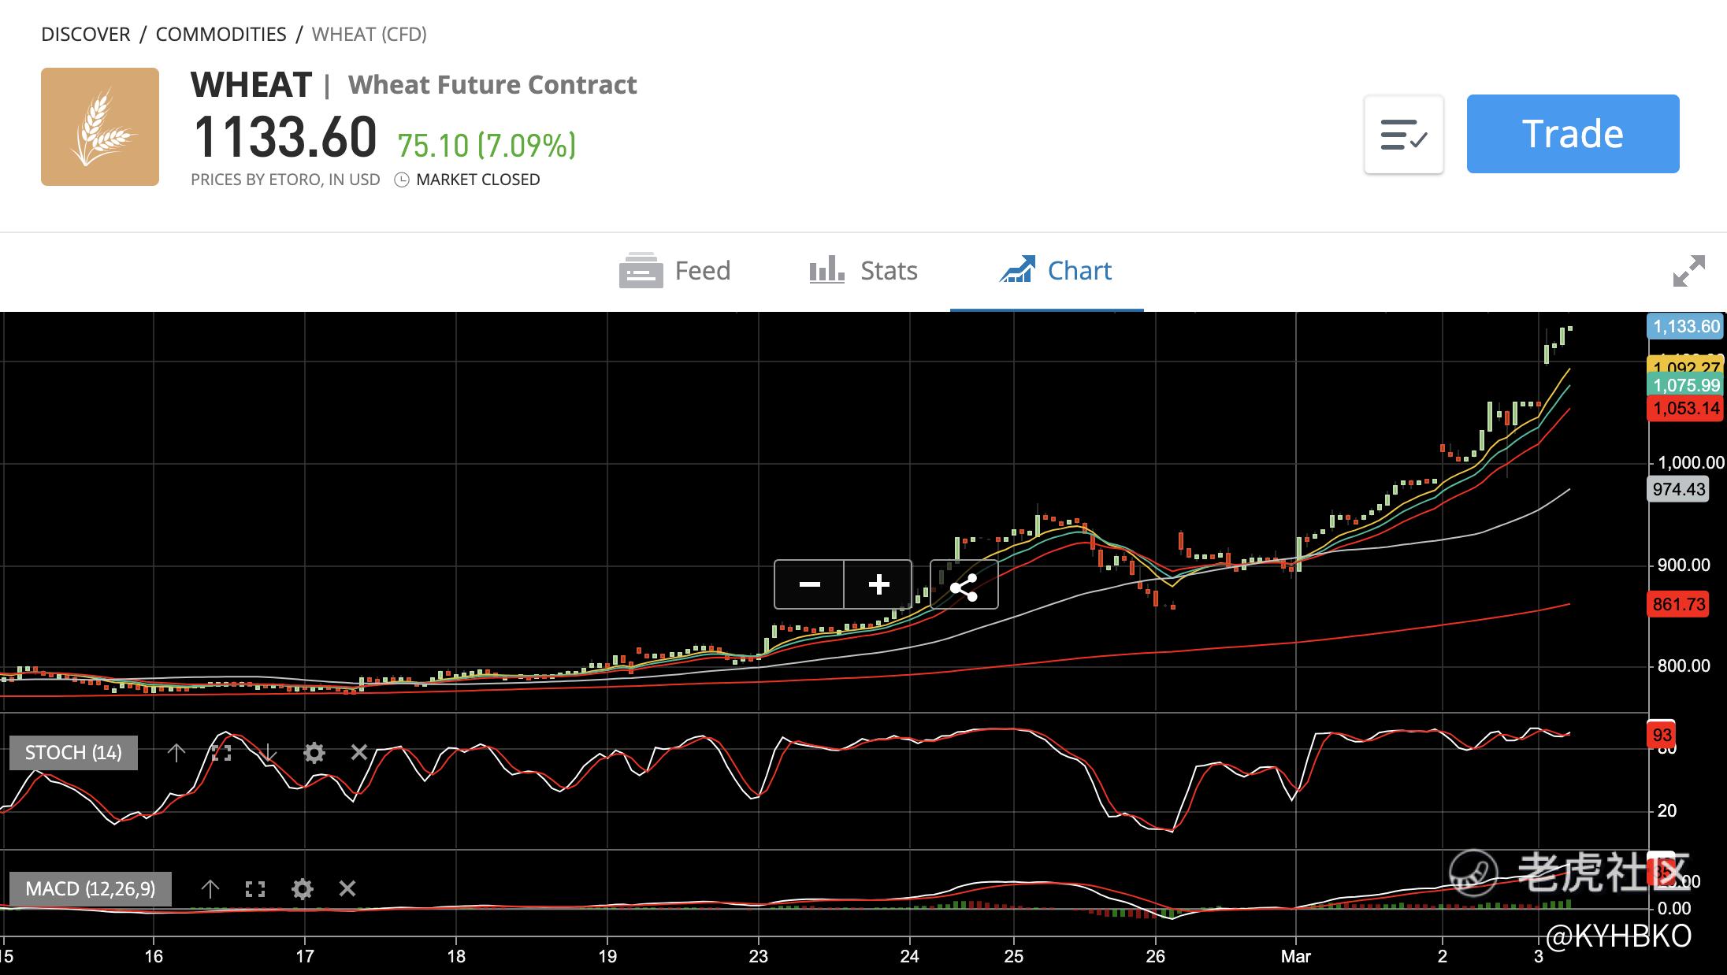Image resolution: width=1727 pixels, height=975 pixels.
Task: Select the Chart tab
Action: [x=1056, y=271]
